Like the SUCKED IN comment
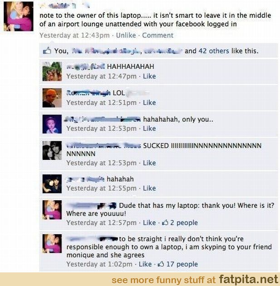Image resolution: width=280 pixels, height=286 pixels. pos(149,163)
